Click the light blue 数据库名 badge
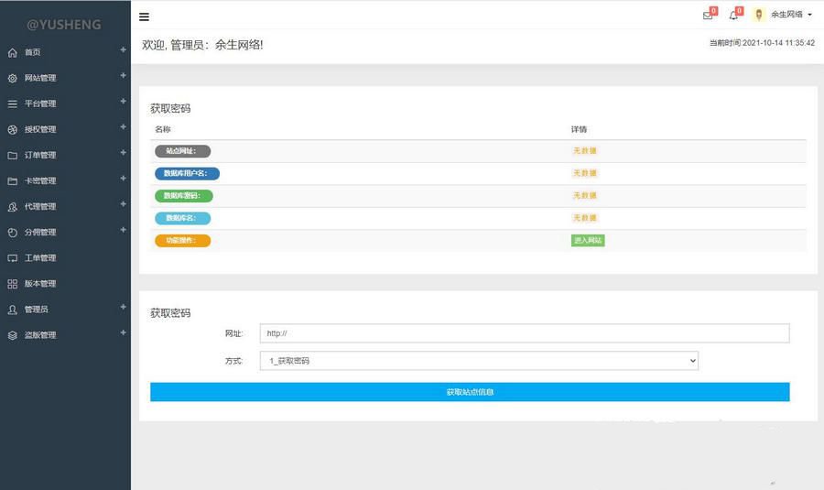Image resolution: width=824 pixels, height=490 pixels. point(182,218)
